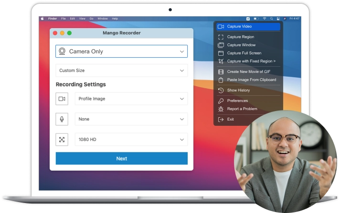Click the chevron on Custom Size dropdown

click(182, 71)
